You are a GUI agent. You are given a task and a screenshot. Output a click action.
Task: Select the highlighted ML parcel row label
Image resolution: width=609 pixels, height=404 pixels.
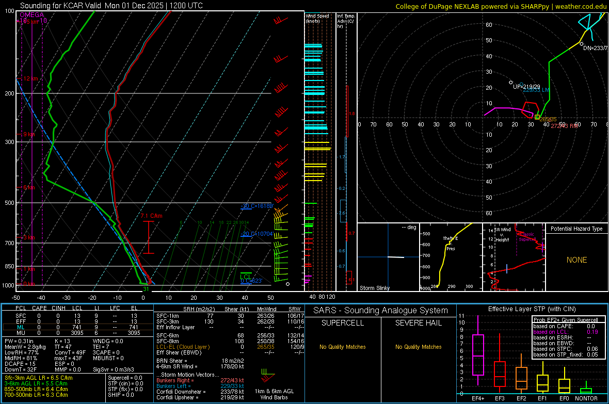coord(21,327)
